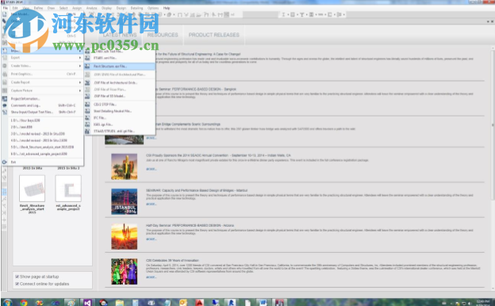The width and height of the screenshot is (495, 306).
Task: Open CSI Proudly Sponsors 2014 SEAOC headline
Action: tap(218, 155)
